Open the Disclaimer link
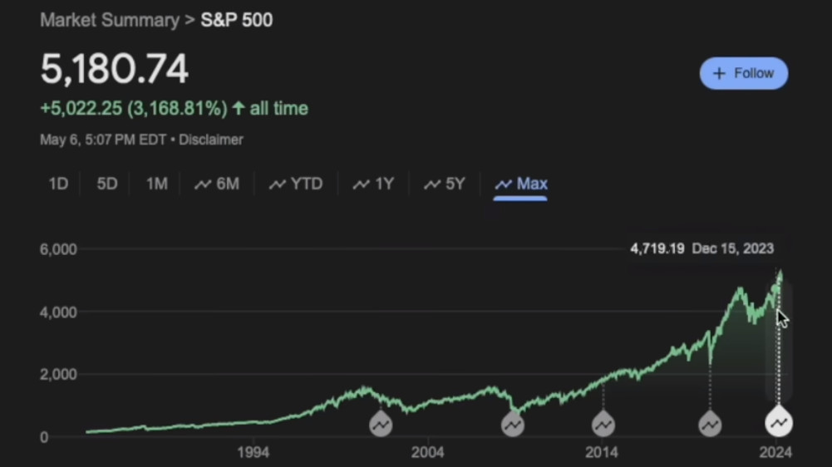832x467 pixels. pos(211,140)
